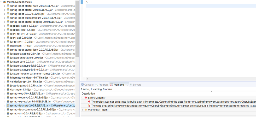The image size is (256, 117).
Task: Click jar icon of classmate-1.3.4.jar
Action: [x=8, y=90]
